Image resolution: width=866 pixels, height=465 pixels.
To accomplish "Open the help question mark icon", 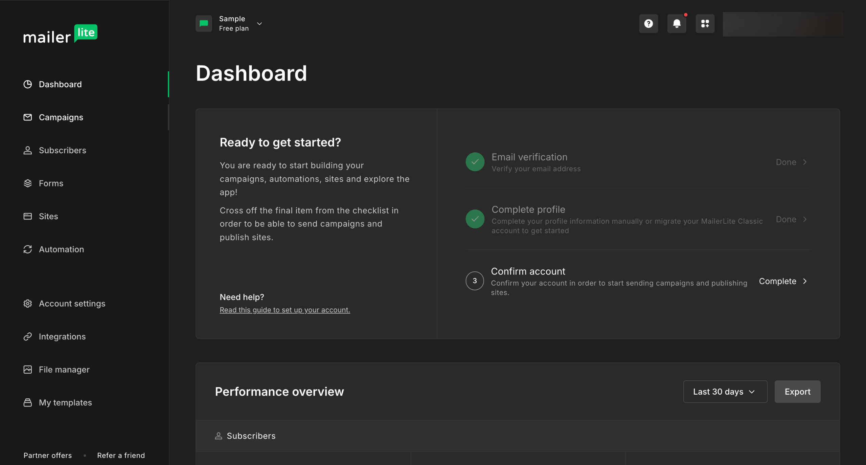I will click(x=648, y=24).
